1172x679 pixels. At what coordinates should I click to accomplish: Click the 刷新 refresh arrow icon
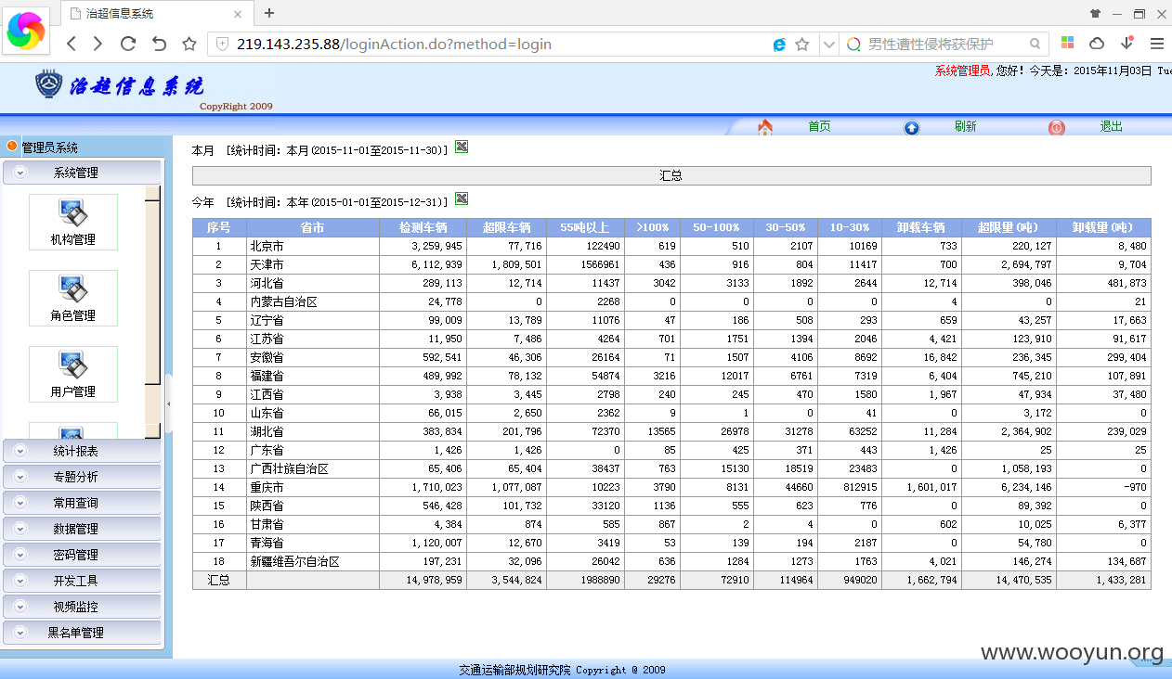point(912,128)
